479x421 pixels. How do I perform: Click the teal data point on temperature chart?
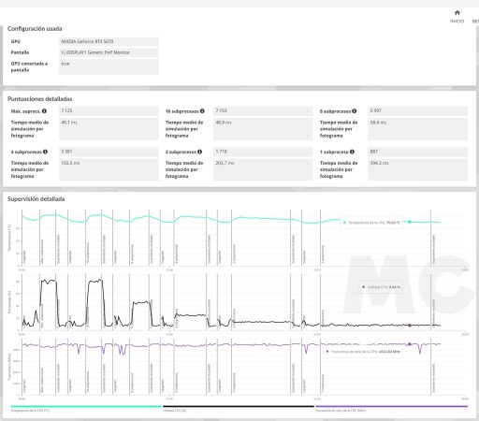(x=410, y=222)
